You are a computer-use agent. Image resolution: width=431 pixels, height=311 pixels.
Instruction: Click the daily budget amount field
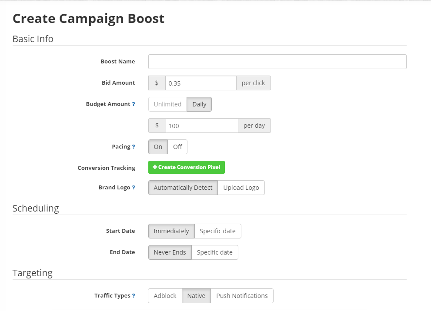click(x=201, y=126)
